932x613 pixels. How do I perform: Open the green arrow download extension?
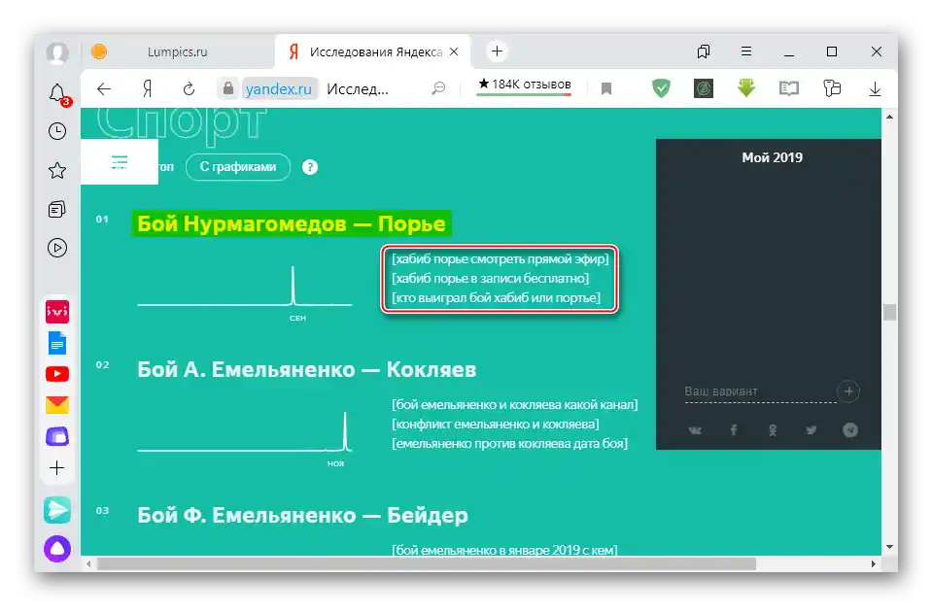(x=746, y=88)
